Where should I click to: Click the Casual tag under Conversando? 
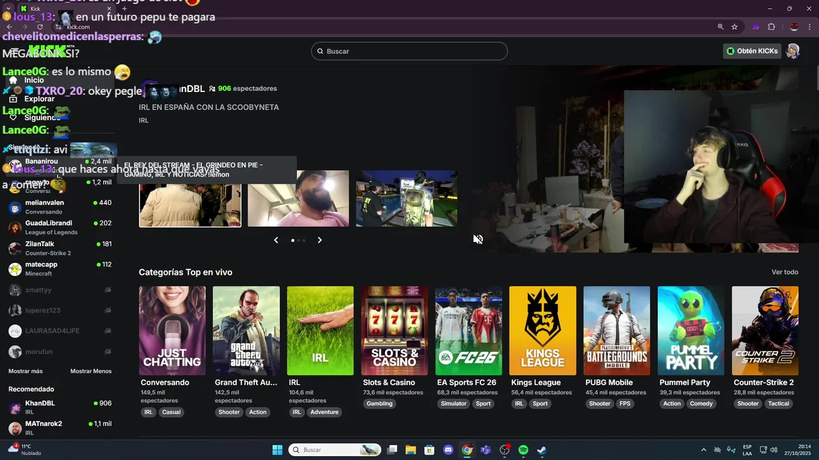pos(171,412)
